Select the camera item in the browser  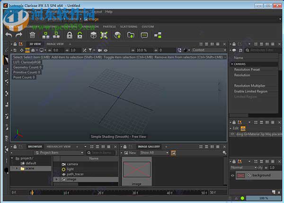point(72,164)
